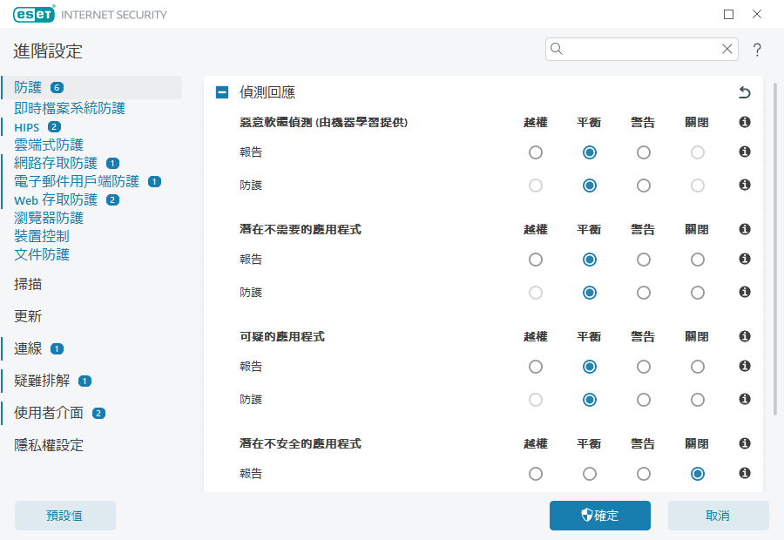
Task: Show info for 潛在不安全的應用程式 header
Action: [745, 443]
